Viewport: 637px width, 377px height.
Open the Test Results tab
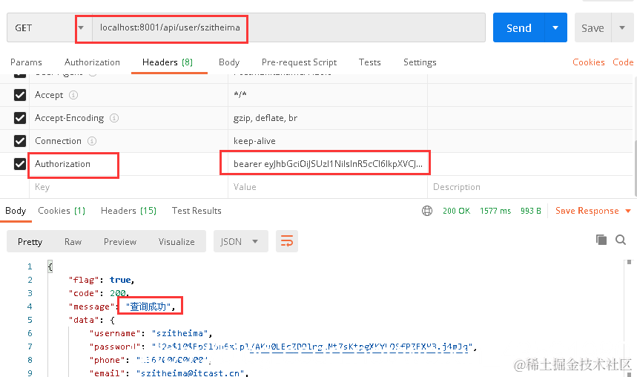tap(197, 211)
